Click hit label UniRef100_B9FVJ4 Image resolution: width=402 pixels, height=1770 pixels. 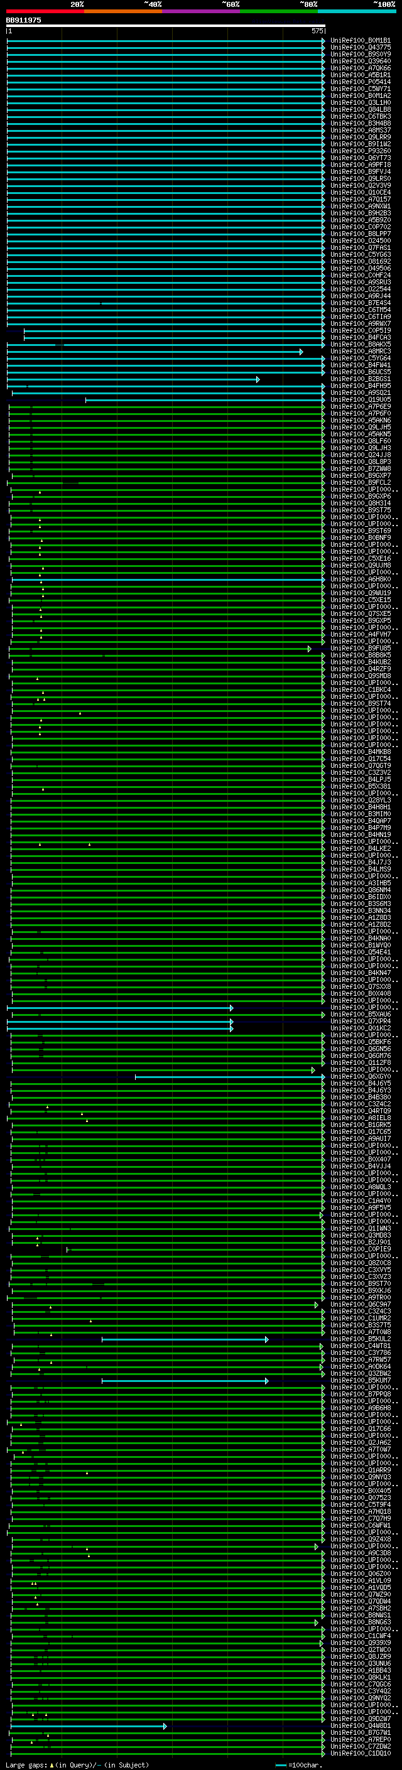pos(361,172)
